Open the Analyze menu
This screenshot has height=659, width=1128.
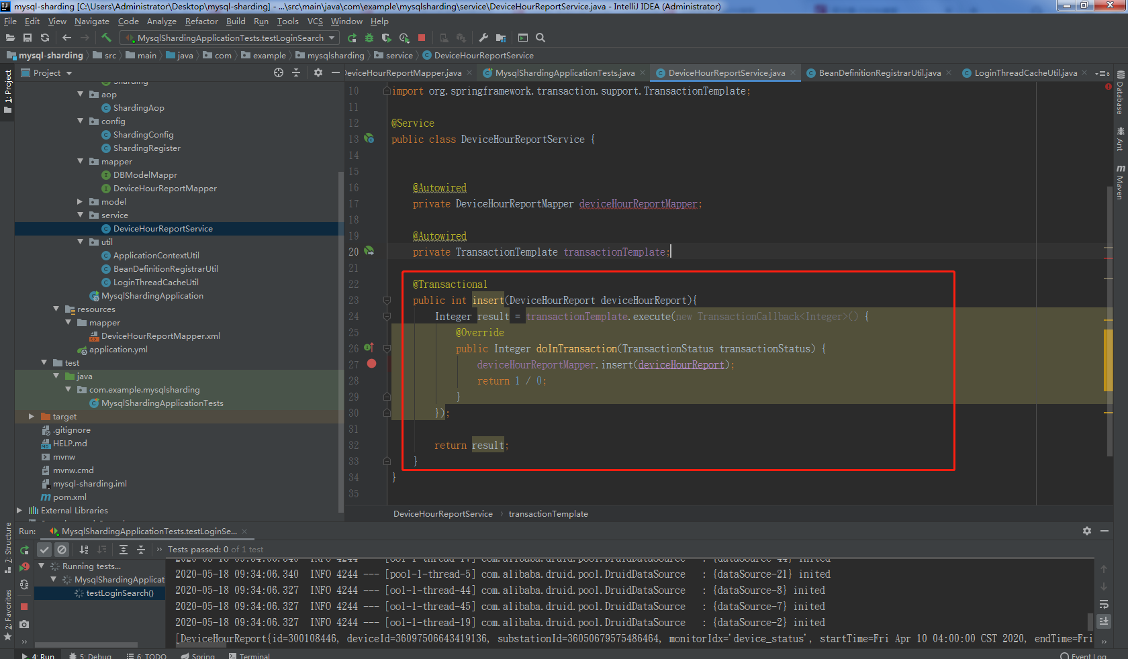point(161,21)
